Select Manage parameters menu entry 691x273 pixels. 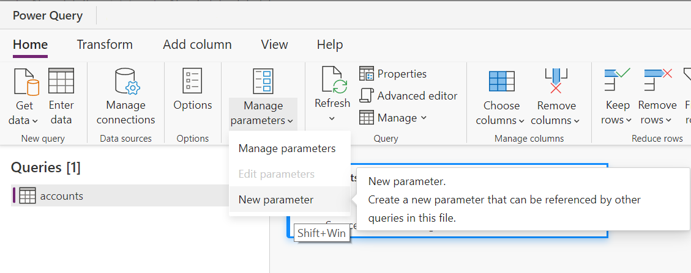287,148
